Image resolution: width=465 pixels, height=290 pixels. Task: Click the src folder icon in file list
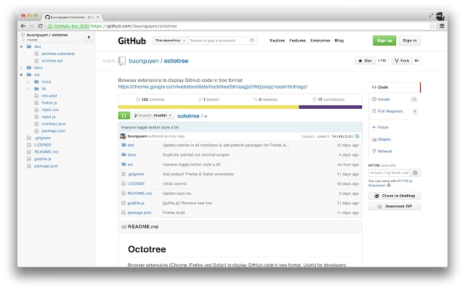point(124,165)
